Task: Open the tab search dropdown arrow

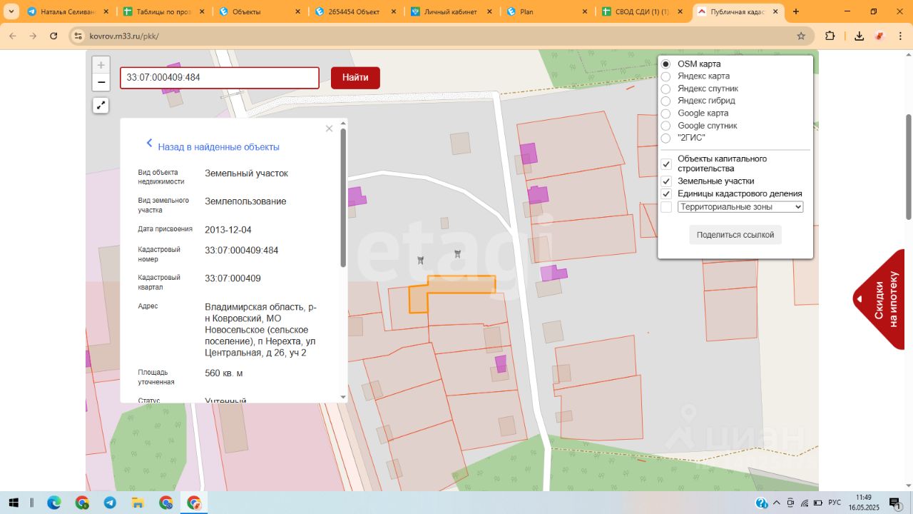Action: click(10, 11)
